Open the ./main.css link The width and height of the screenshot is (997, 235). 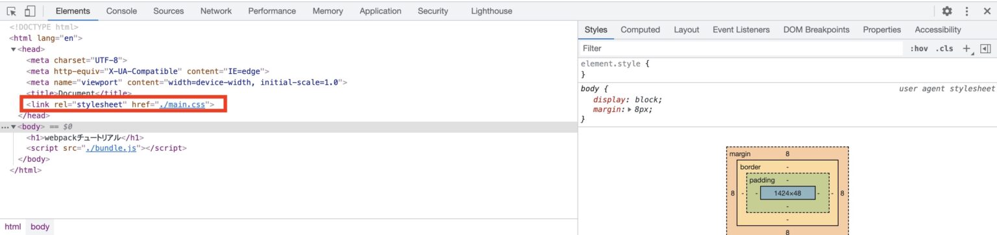click(x=182, y=104)
